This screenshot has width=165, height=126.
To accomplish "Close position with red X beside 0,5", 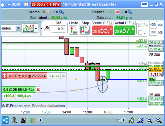I will 117,12.
